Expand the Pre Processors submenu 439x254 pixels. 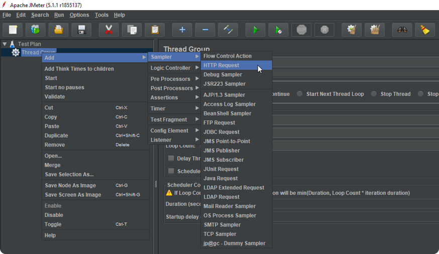174,79
